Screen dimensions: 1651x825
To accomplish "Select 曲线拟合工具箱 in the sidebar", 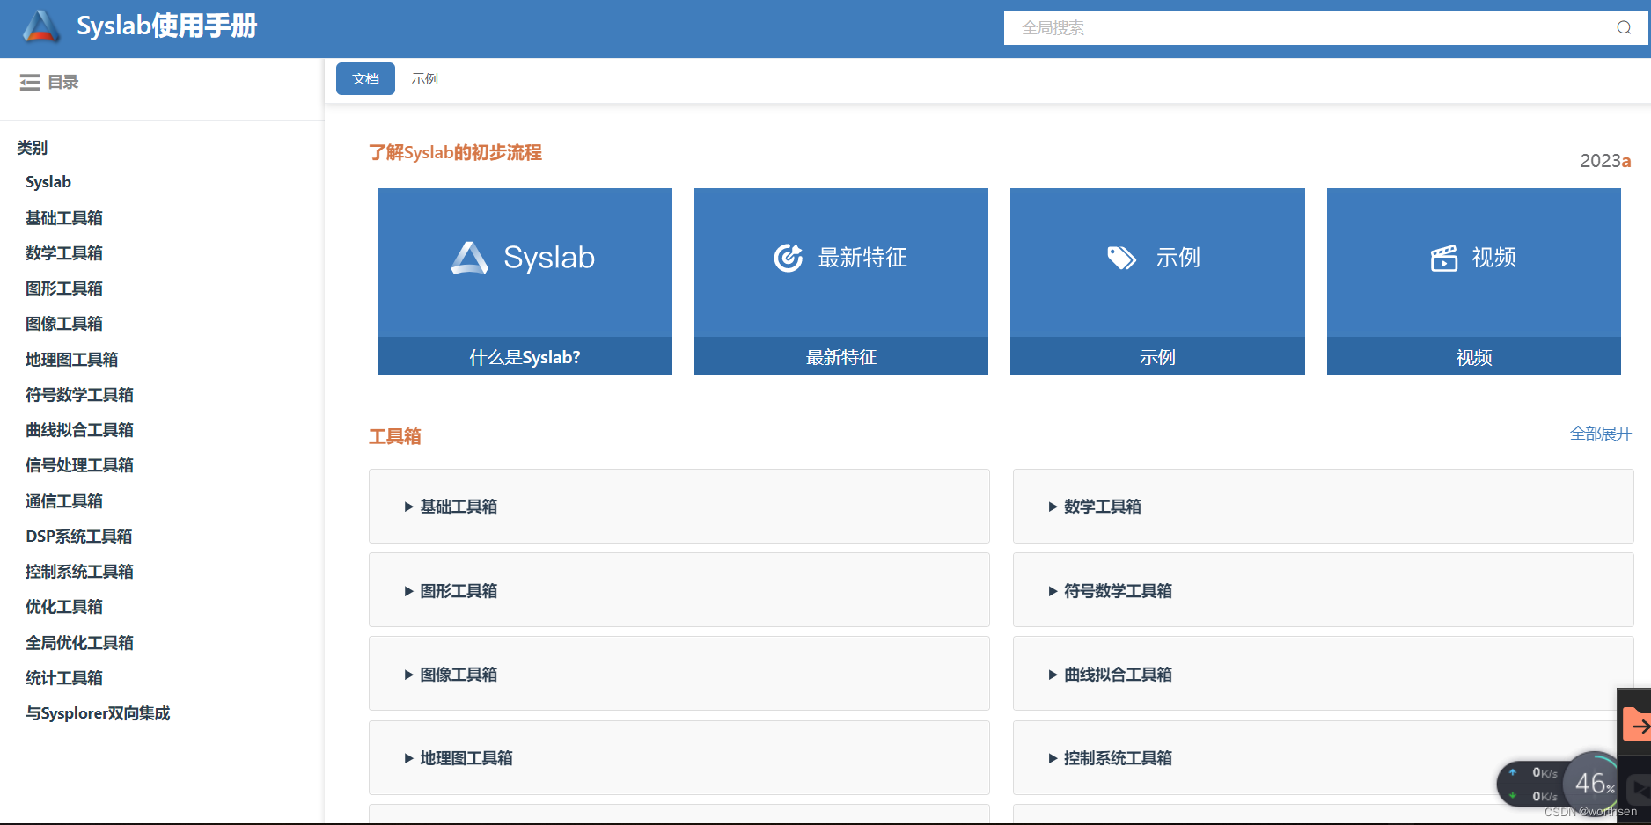I will 79,430.
